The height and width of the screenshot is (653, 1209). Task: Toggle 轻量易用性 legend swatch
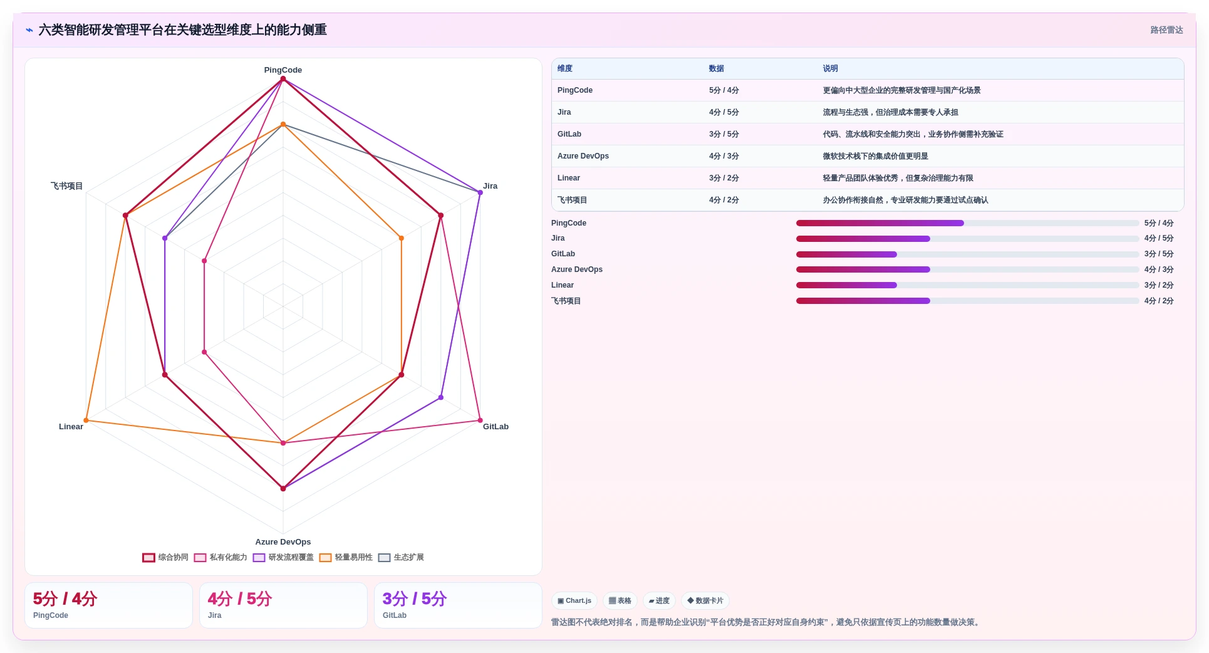(x=325, y=558)
